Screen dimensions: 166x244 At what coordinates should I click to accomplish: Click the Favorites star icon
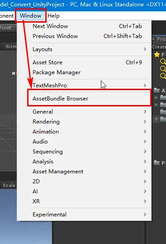pos(157,54)
